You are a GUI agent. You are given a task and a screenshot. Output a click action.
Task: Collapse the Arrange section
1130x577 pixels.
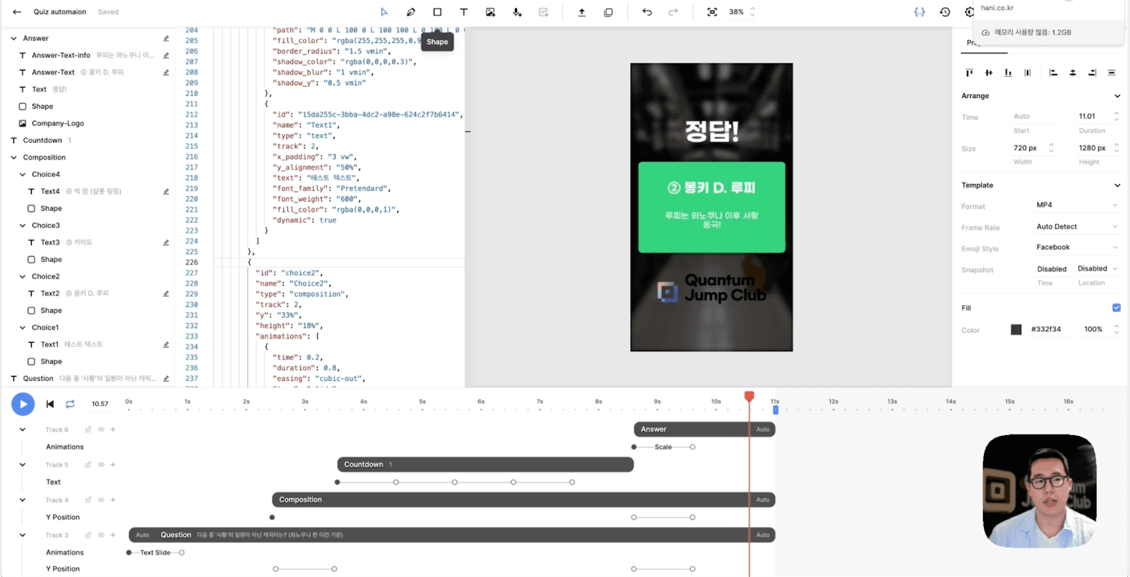click(1117, 96)
